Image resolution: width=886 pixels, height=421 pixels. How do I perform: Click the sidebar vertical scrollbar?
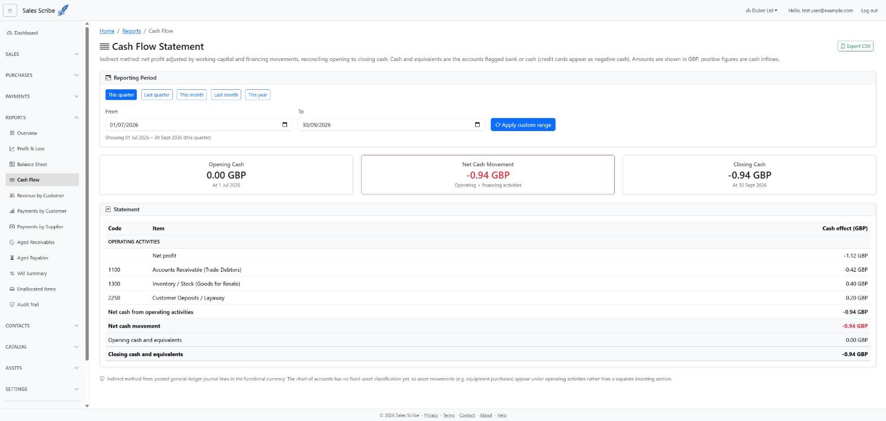[87, 194]
